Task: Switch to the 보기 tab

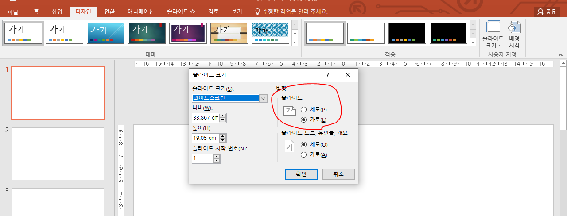Action: click(237, 12)
